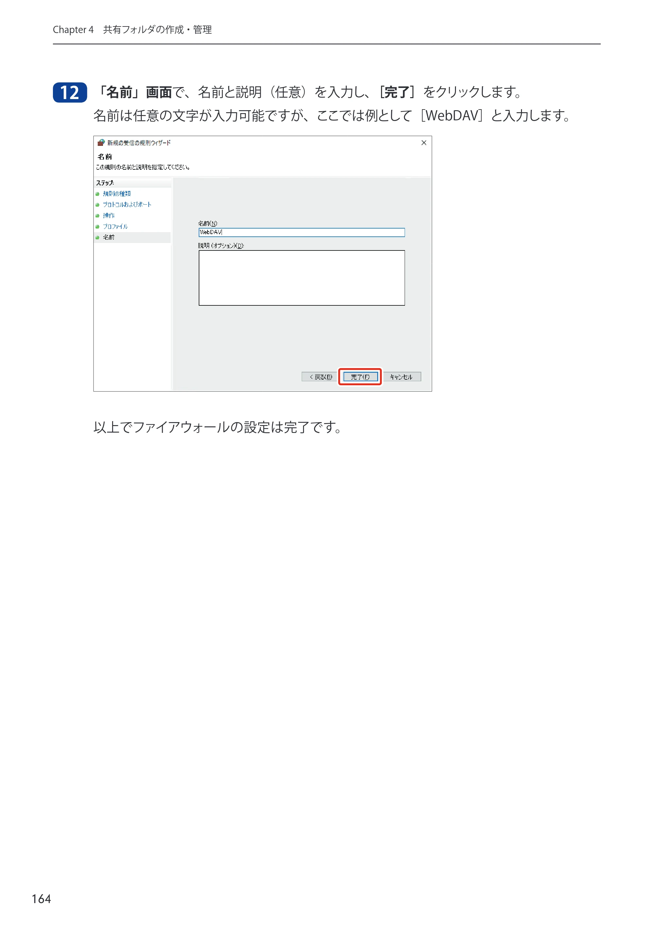Click the 名前(N): field label
Viewport: 654px width, 925px height.
208,223
